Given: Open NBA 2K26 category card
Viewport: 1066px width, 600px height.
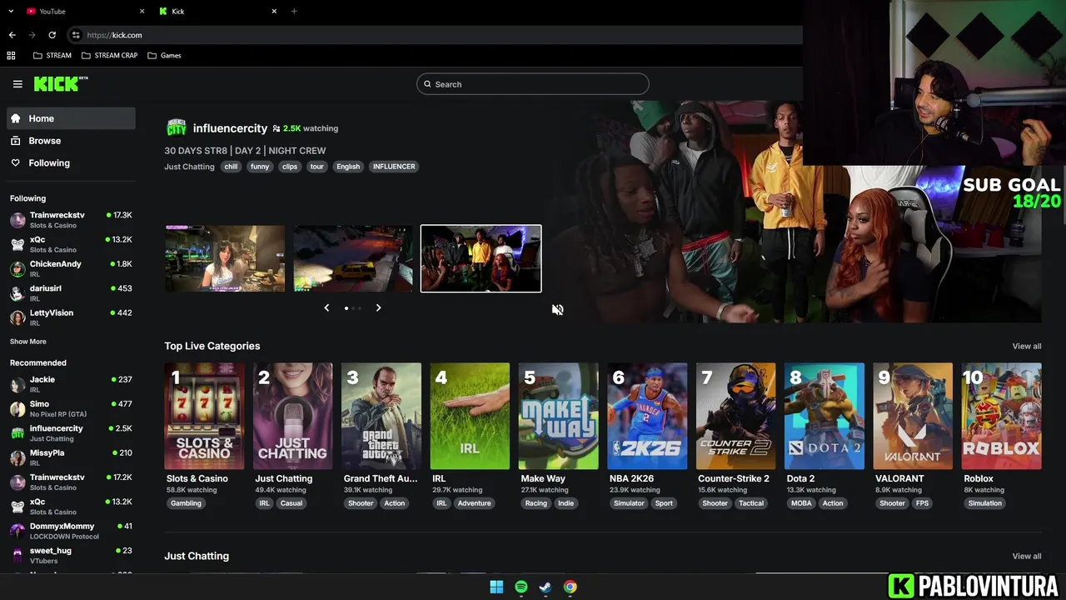Looking at the screenshot, I should coord(647,416).
